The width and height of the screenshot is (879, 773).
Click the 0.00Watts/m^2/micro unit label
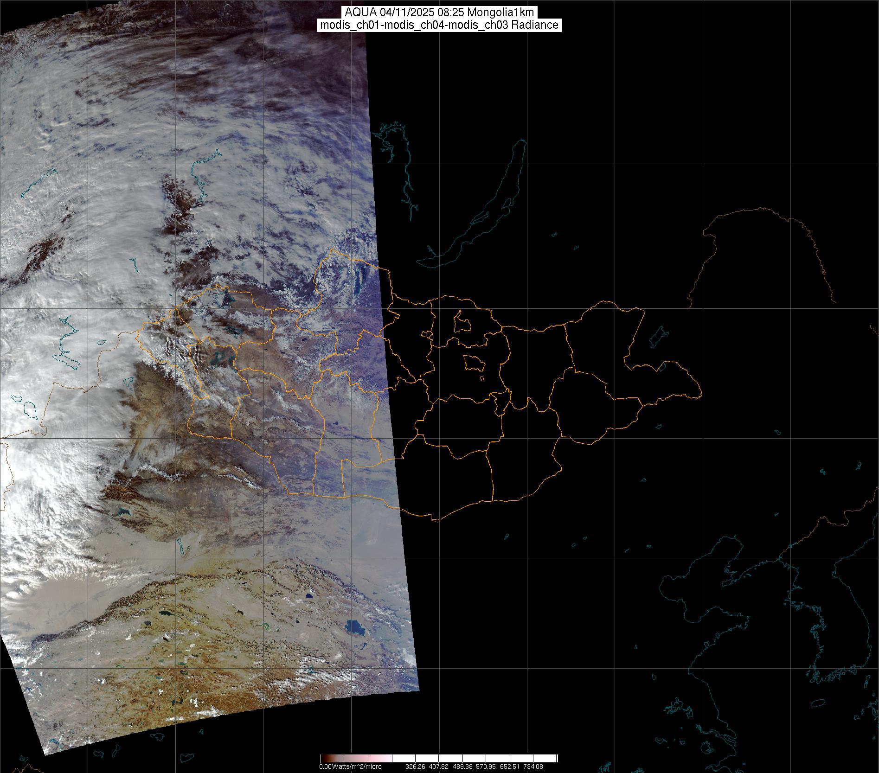point(350,767)
